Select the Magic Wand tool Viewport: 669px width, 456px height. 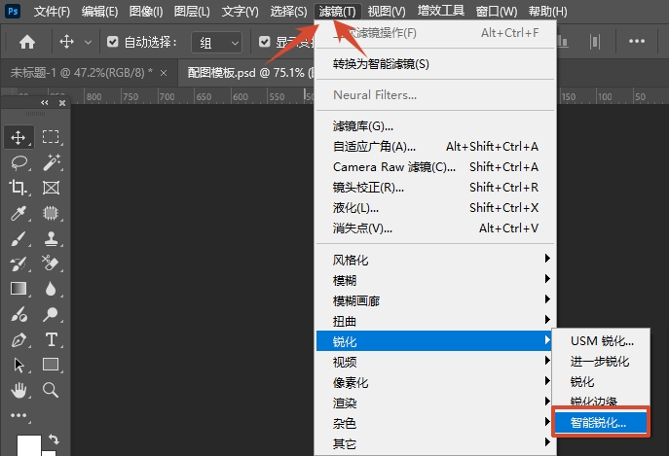click(51, 162)
